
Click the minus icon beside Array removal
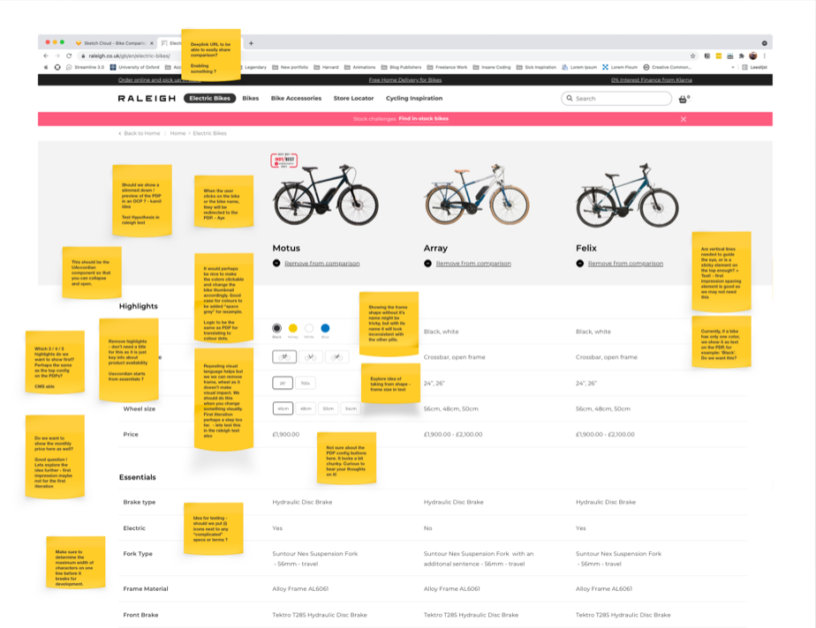[427, 263]
